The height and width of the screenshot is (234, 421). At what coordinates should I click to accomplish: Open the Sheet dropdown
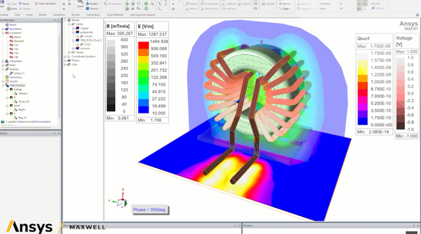point(285,4)
